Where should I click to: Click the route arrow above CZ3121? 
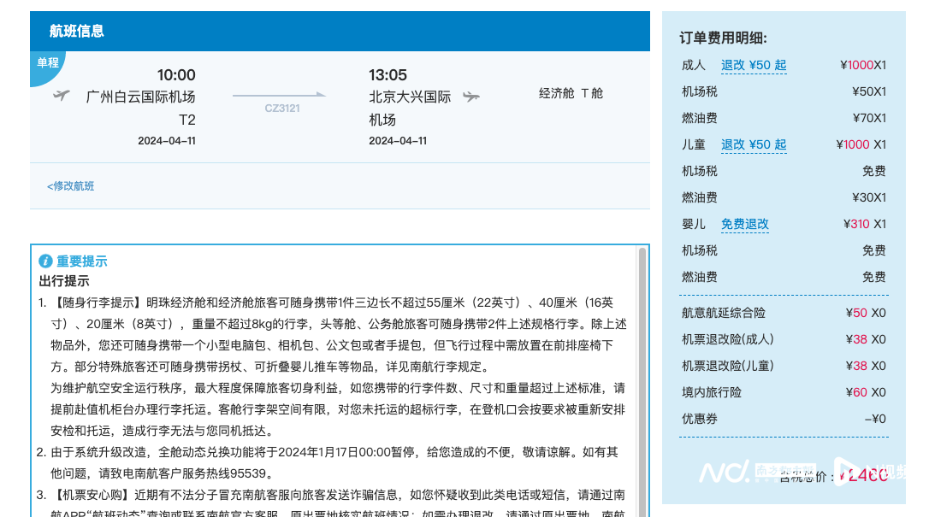279,94
